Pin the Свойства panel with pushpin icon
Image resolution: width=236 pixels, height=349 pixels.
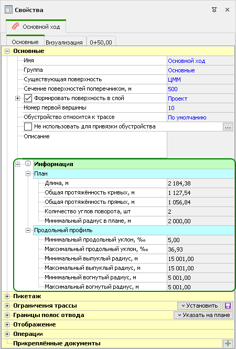[x=214, y=10]
